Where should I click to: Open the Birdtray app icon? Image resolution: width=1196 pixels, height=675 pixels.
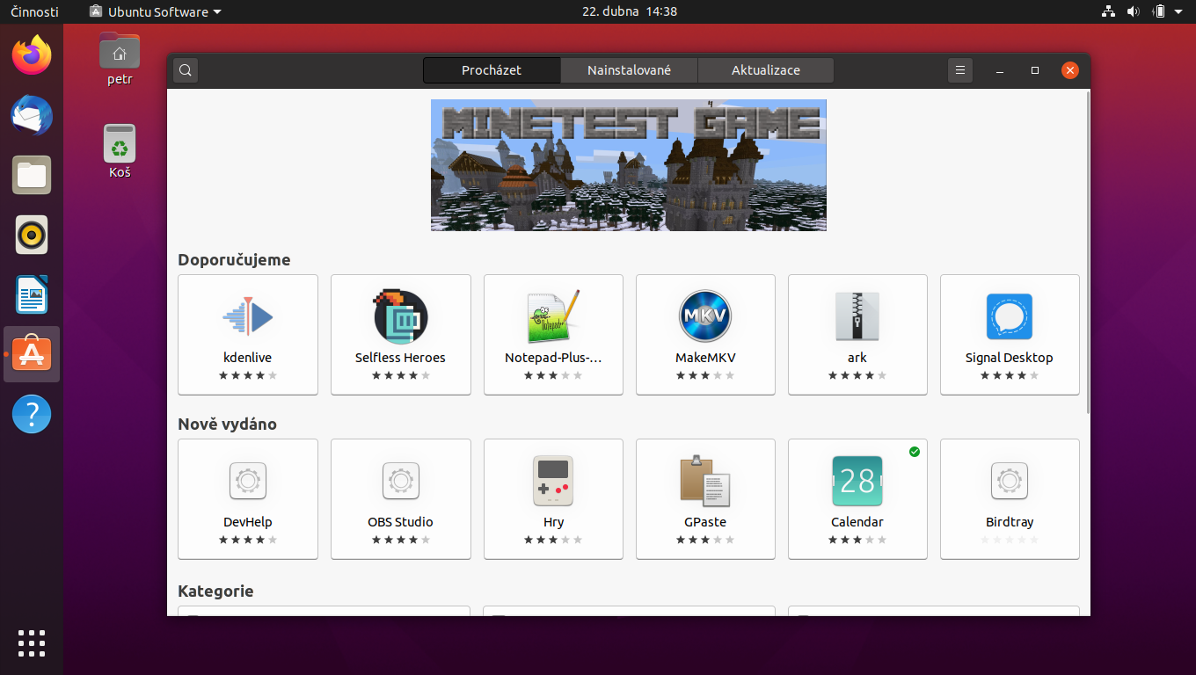tap(1010, 482)
